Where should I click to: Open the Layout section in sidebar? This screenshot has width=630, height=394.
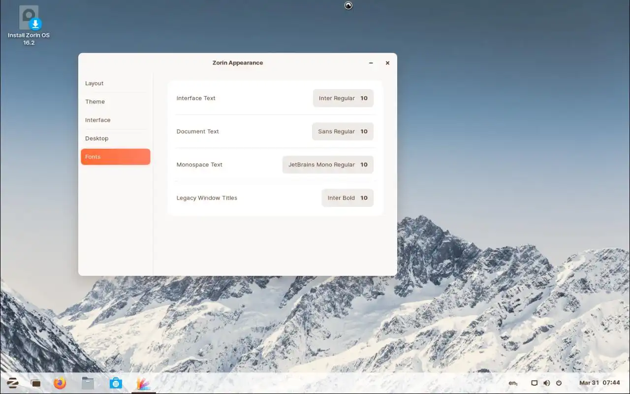coord(116,83)
